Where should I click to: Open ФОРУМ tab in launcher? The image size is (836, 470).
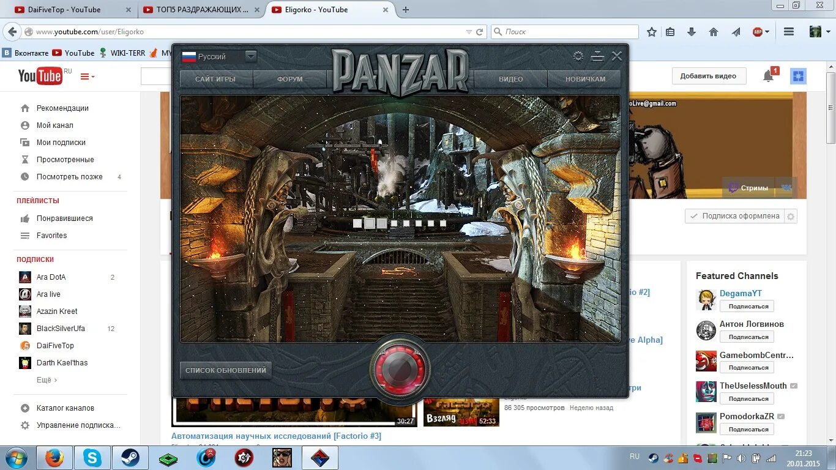(290, 79)
